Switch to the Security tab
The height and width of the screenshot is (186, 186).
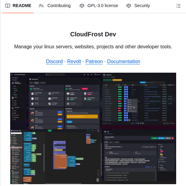[138, 6]
